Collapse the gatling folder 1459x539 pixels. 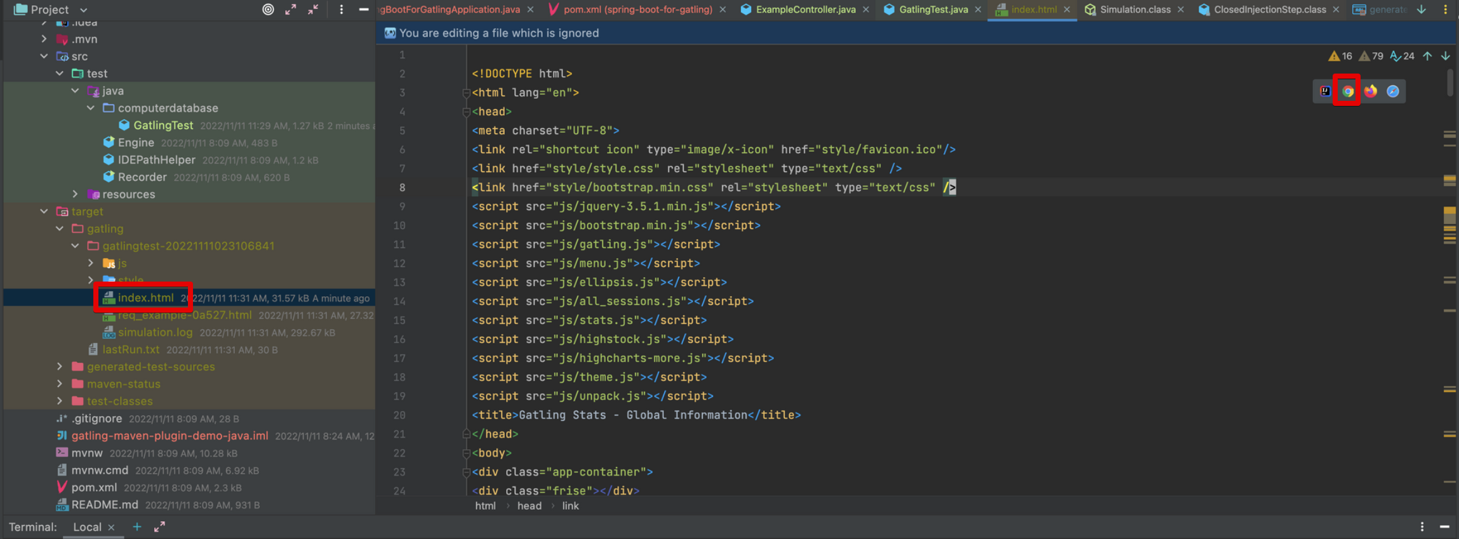60,228
